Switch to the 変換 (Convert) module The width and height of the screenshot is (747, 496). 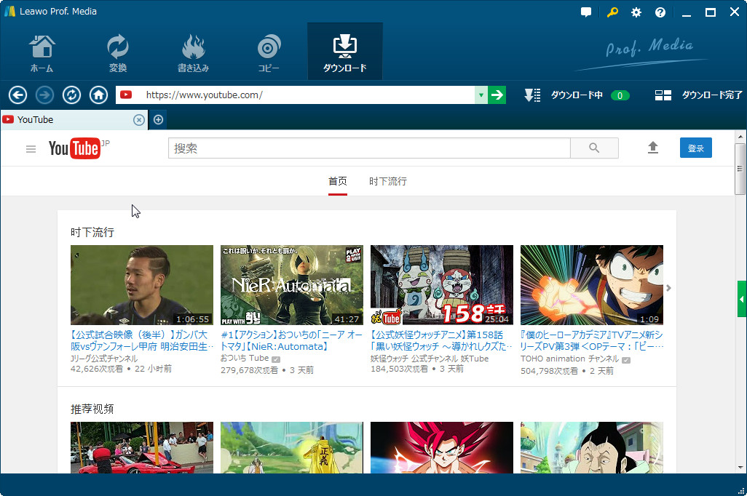[x=118, y=53]
